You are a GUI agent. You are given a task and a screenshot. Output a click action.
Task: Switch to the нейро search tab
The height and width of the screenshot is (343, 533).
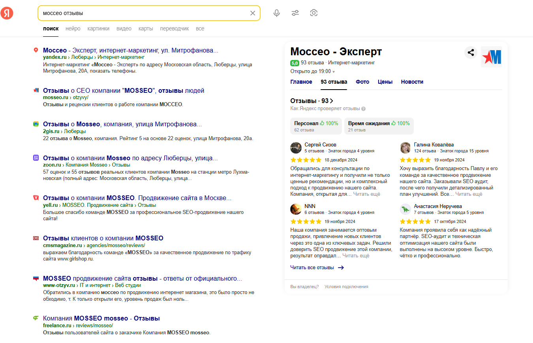73,29
